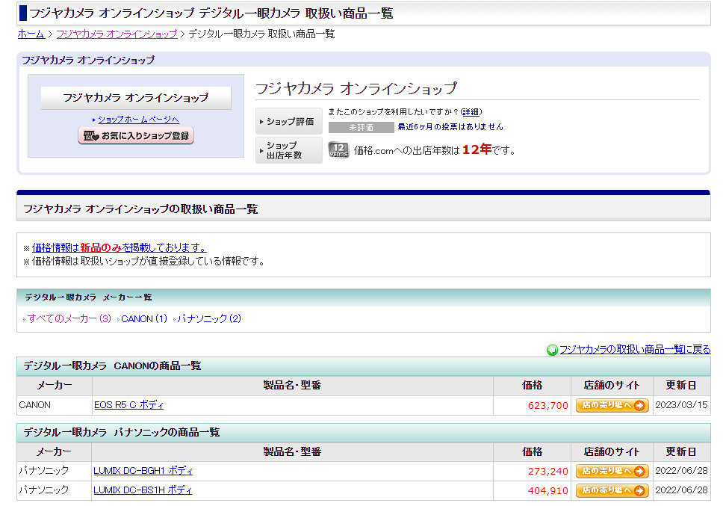
Task: Filter by すべてのメーカー (3)
Action: 69,319
